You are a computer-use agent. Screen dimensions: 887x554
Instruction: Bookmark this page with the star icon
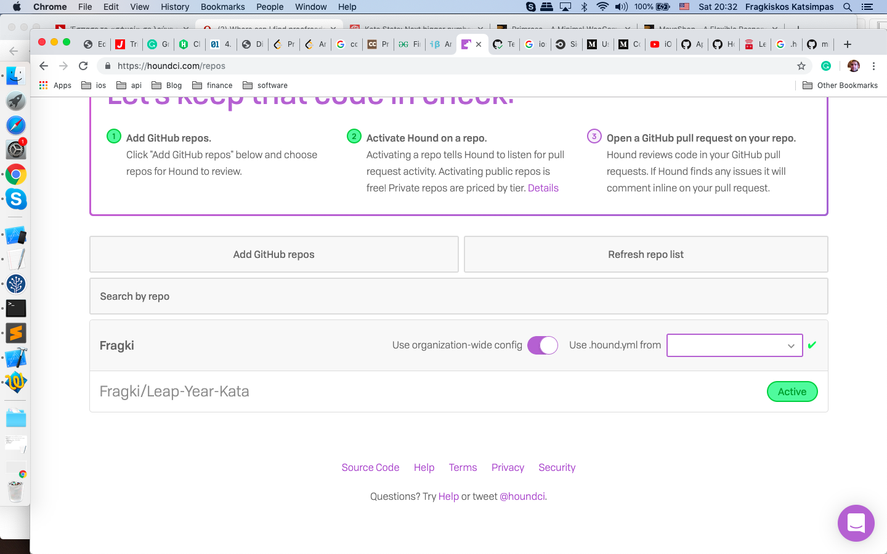801,66
